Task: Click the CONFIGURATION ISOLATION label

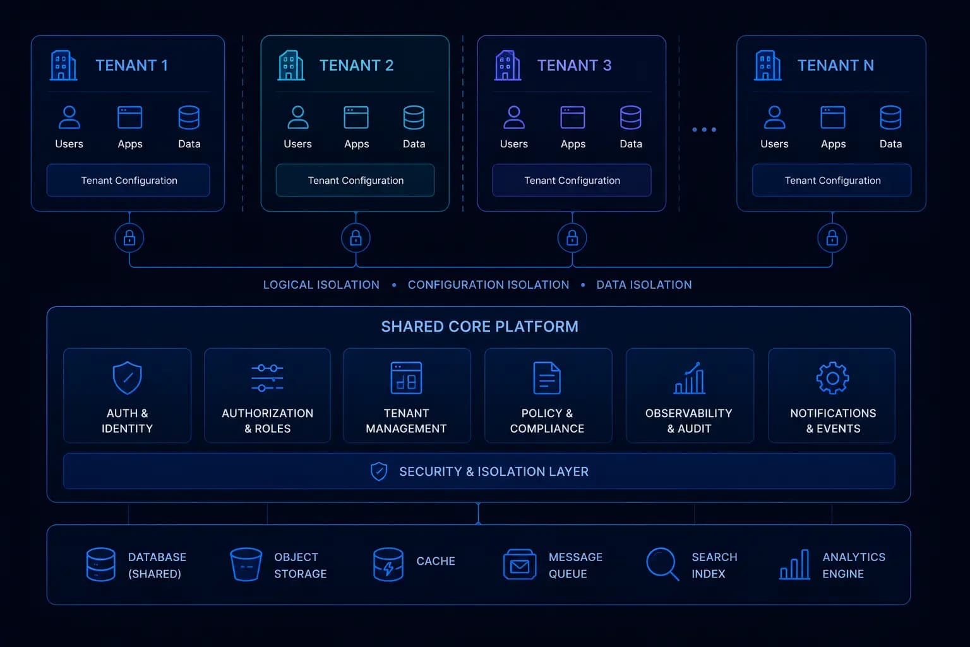Action: tap(488, 285)
